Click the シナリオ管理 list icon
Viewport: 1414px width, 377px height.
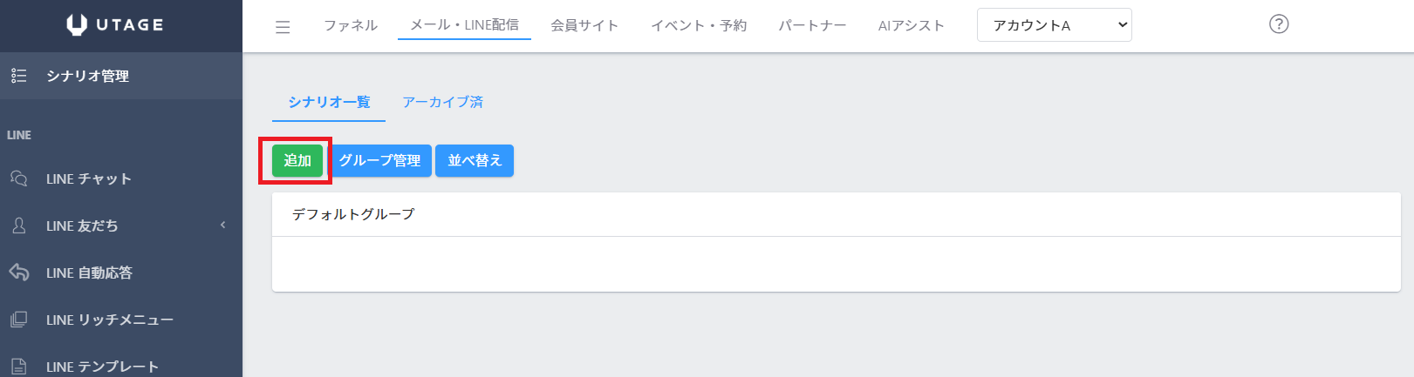coord(19,76)
